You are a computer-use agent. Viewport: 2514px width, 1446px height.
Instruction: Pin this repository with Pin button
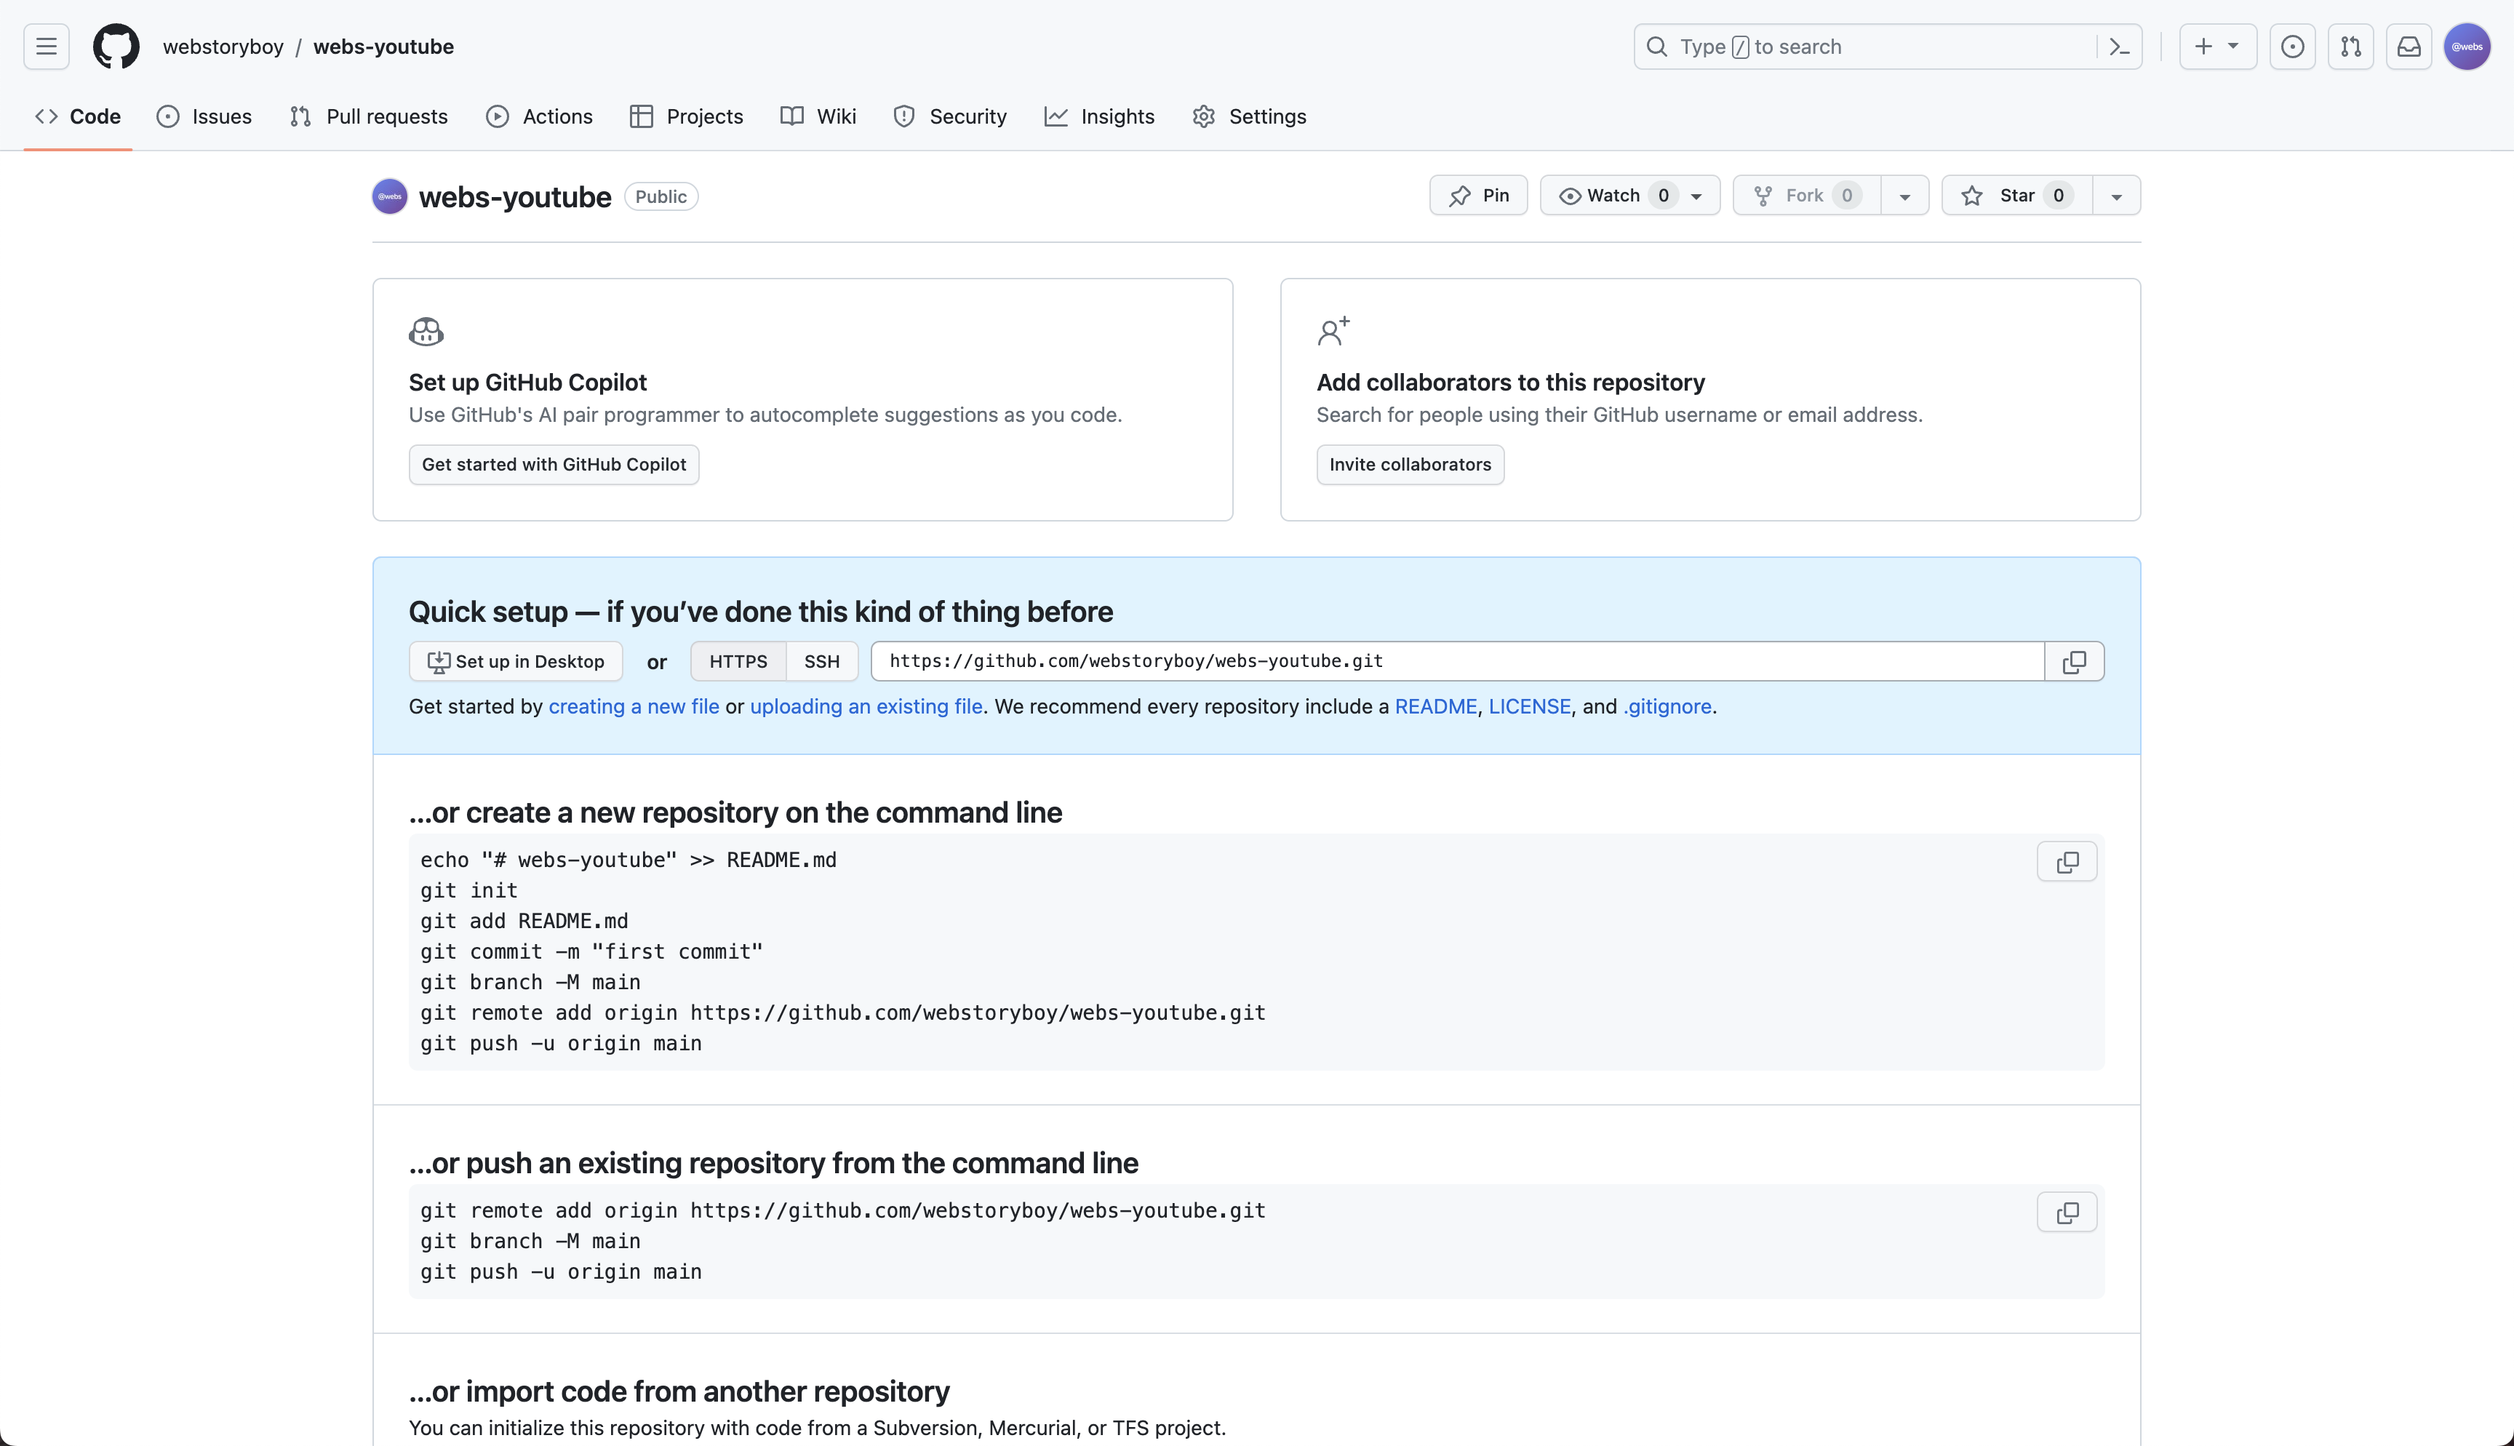1478,196
